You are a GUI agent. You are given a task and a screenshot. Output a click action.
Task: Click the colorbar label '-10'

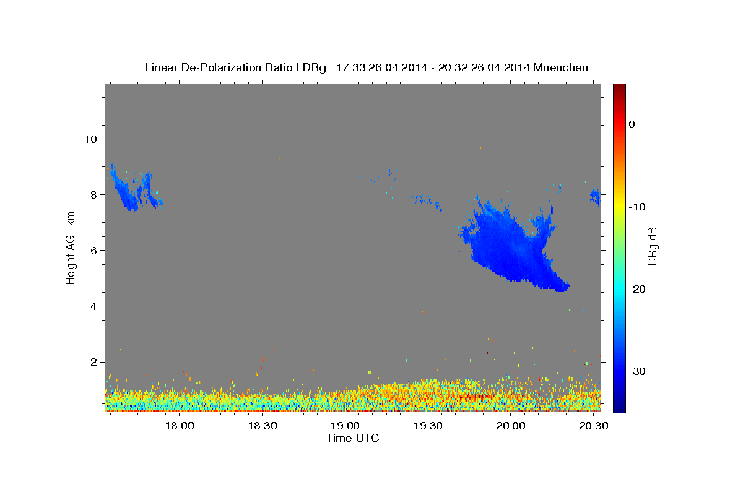coord(637,207)
